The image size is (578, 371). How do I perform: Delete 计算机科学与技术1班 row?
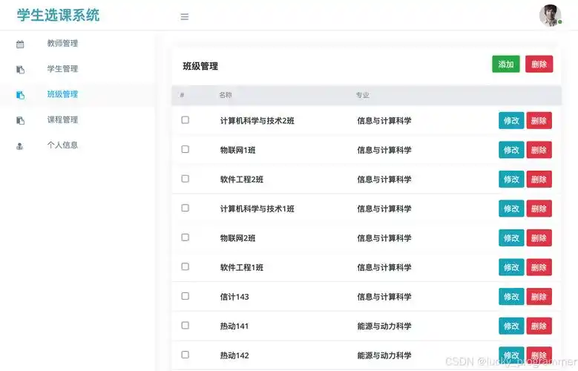[x=539, y=209]
